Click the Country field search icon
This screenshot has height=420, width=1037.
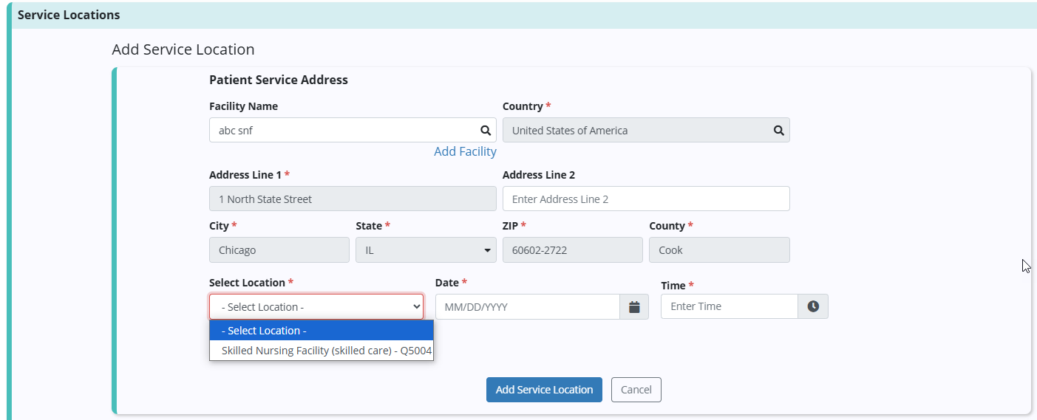pos(778,131)
